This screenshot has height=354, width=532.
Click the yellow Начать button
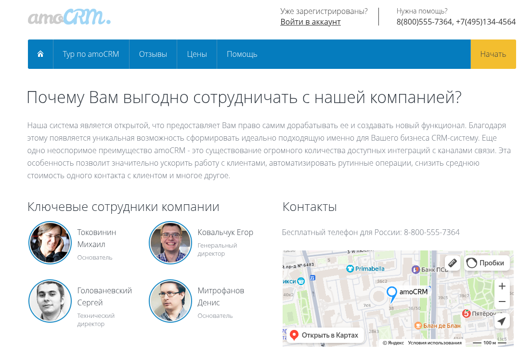coord(493,54)
